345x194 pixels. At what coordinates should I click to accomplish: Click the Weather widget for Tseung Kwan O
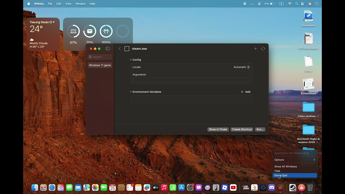point(43,34)
